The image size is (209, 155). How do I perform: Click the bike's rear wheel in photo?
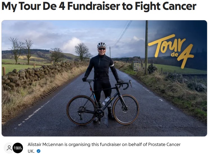click(81, 110)
